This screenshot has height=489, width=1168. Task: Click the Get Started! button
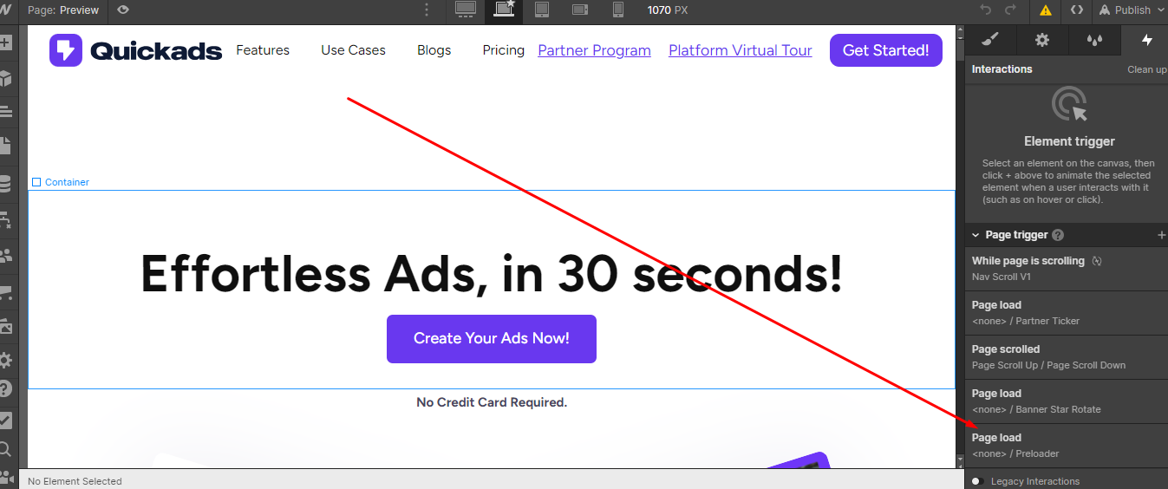pyautogui.click(x=886, y=50)
